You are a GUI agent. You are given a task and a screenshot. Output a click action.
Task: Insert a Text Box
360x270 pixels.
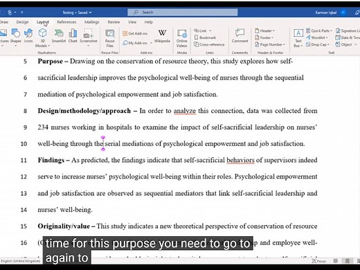(x=298, y=38)
